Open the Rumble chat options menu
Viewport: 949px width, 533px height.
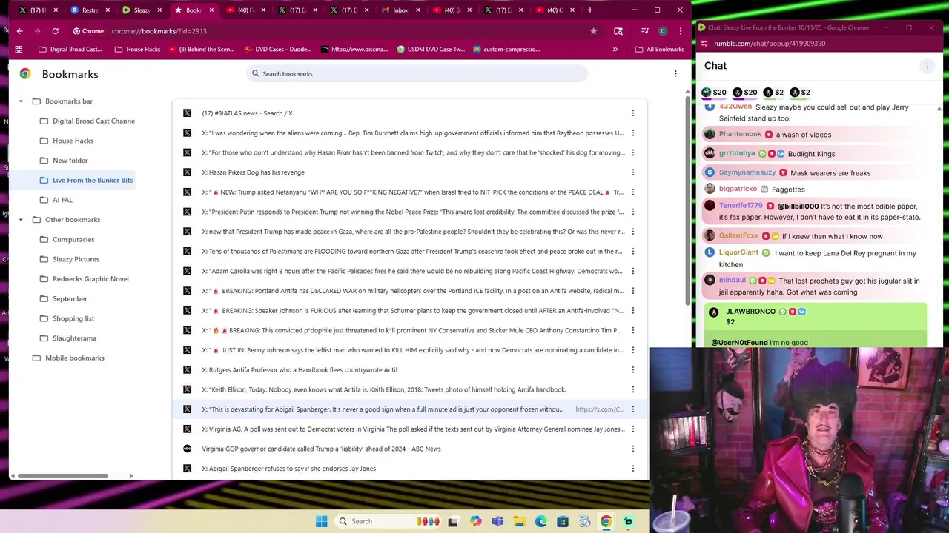coord(927,66)
